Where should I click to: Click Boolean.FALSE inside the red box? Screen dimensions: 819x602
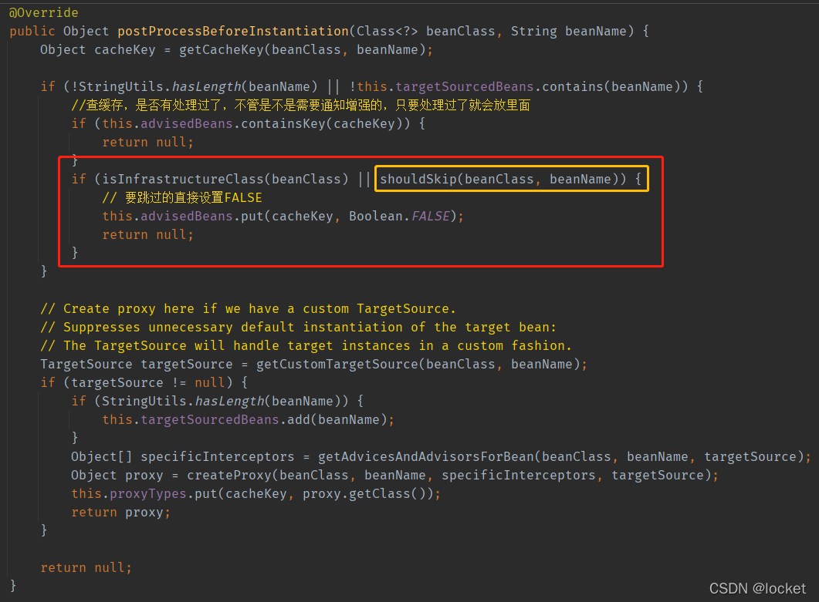click(x=398, y=216)
